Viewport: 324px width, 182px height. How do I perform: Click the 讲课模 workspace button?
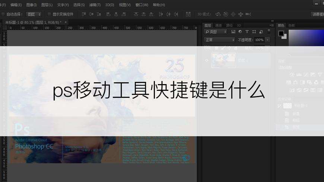317,14
